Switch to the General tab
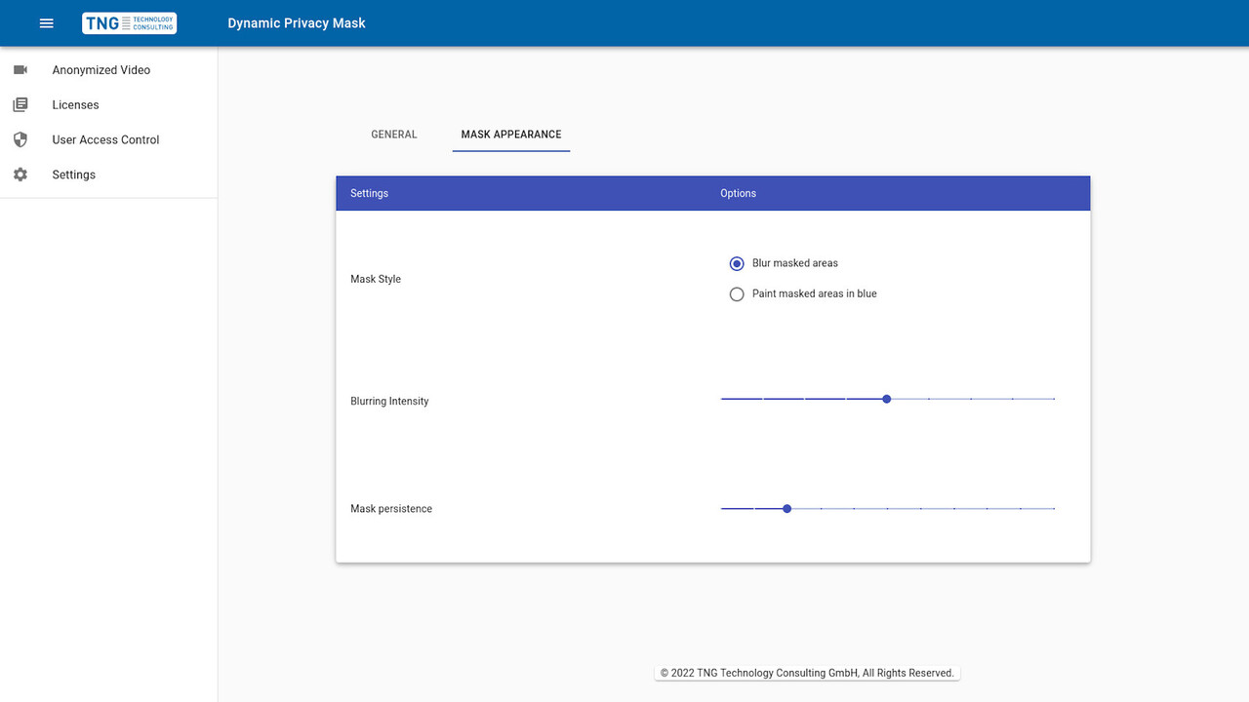Viewport: 1249px width, 702px height. coord(394,135)
